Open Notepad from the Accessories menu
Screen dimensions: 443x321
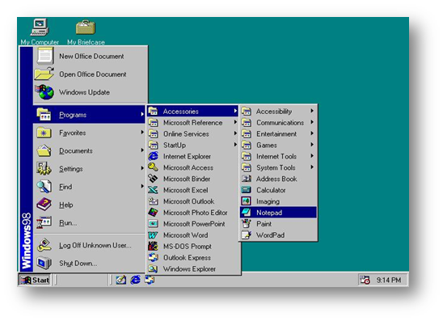coord(278,213)
